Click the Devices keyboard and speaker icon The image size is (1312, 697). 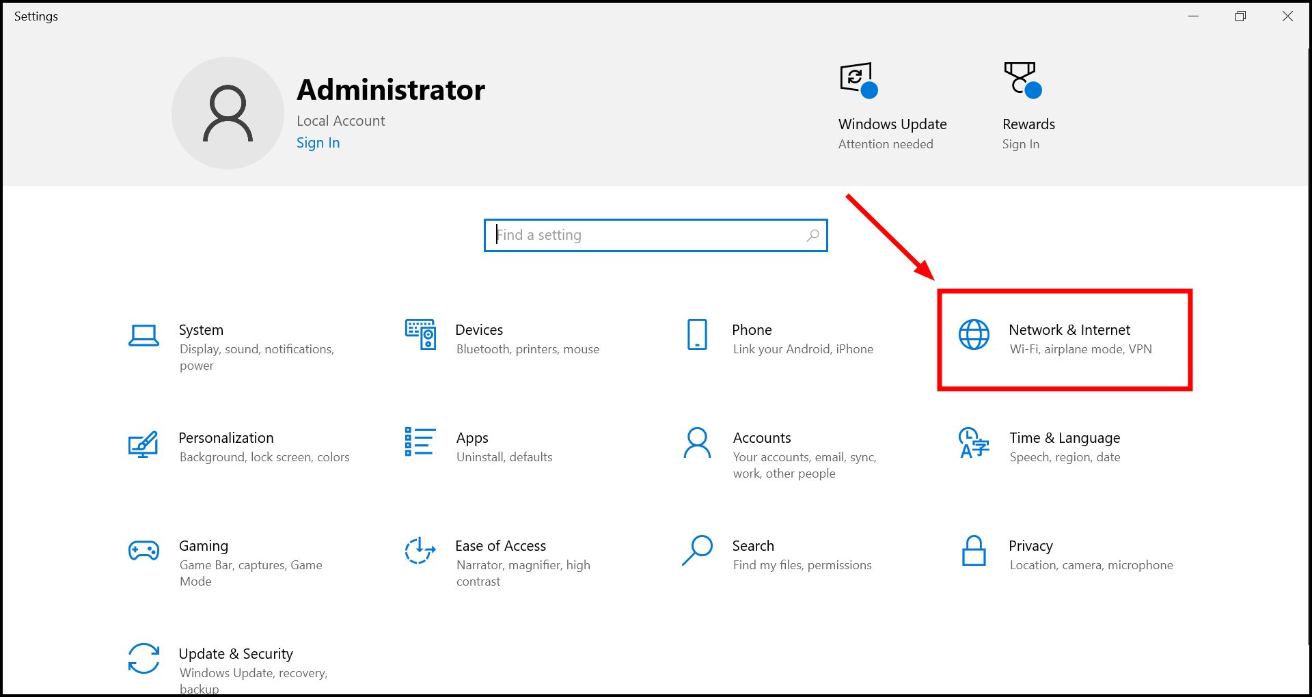point(420,334)
